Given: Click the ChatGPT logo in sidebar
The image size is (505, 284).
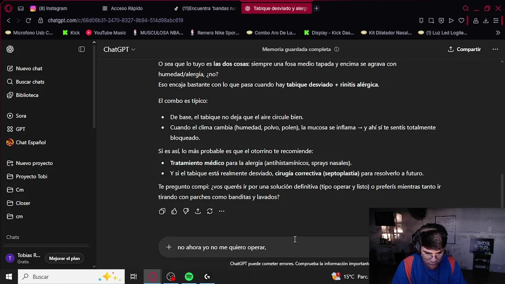Looking at the screenshot, I should 10,49.
